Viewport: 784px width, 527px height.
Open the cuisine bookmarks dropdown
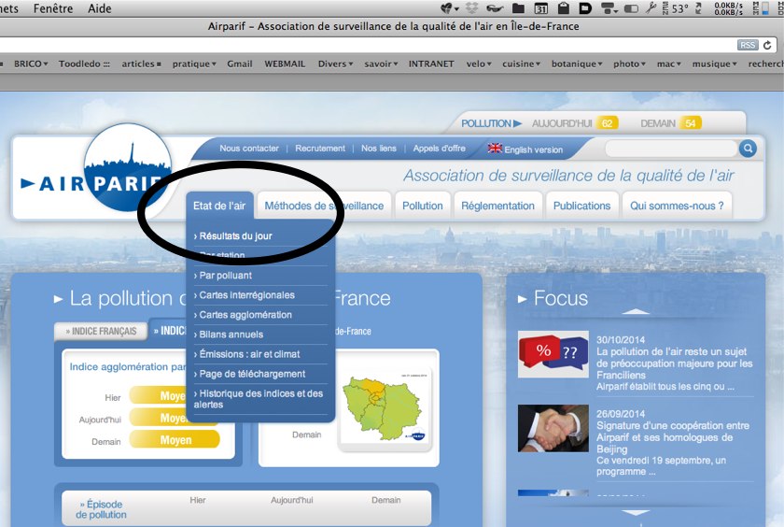(x=521, y=64)
